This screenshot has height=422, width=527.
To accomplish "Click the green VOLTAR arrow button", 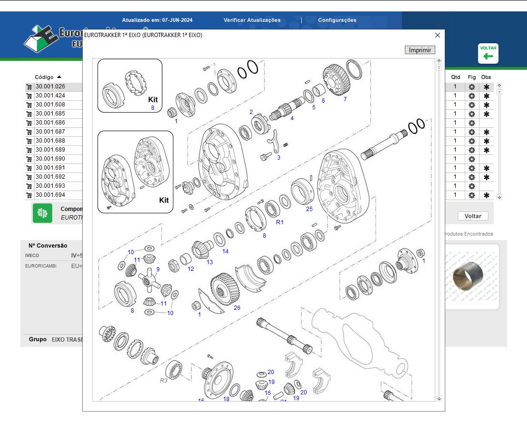I will (x=487, y=53).
